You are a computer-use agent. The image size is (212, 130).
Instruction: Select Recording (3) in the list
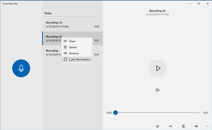tap(72, 24)
